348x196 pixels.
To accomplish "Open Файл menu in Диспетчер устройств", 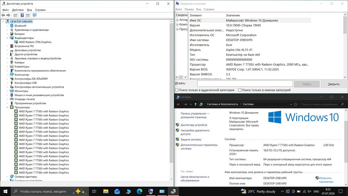I will [x=6, y=10].
